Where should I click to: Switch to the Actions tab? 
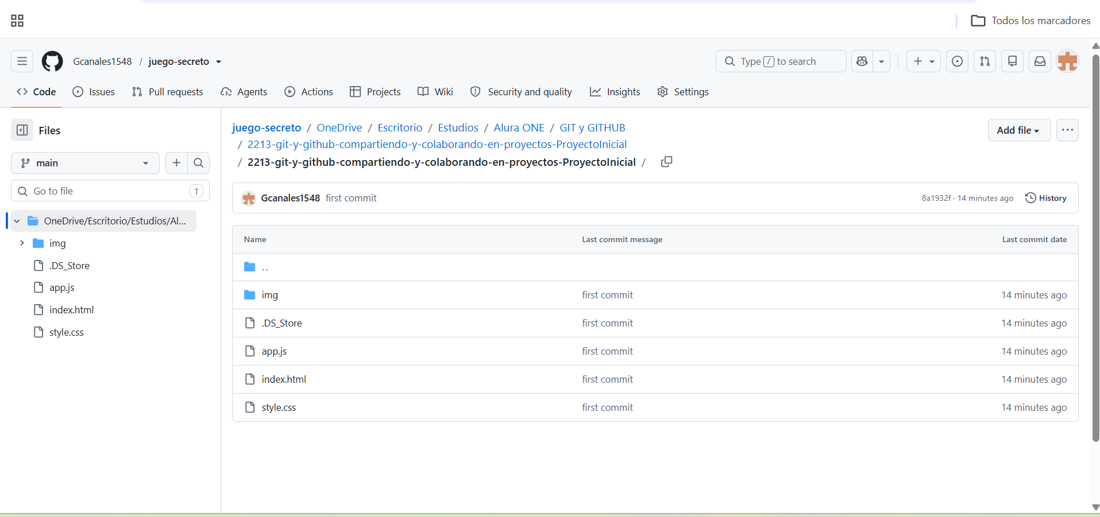click(x=309, y=92)
